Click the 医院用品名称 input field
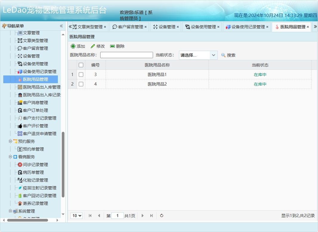This screenshot has height=232, width=318. point(126,55)
